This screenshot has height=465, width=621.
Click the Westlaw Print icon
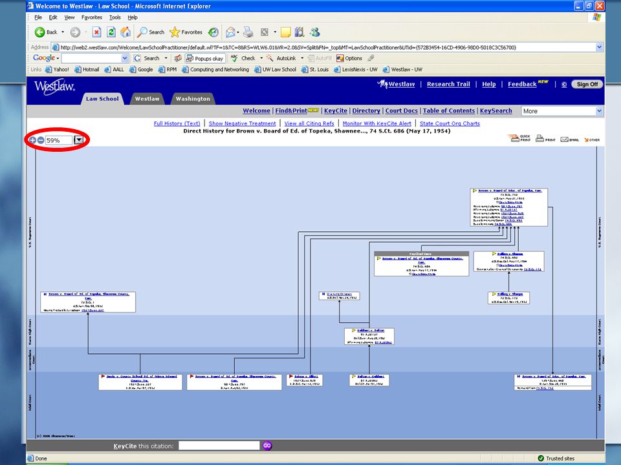[545, 138]
